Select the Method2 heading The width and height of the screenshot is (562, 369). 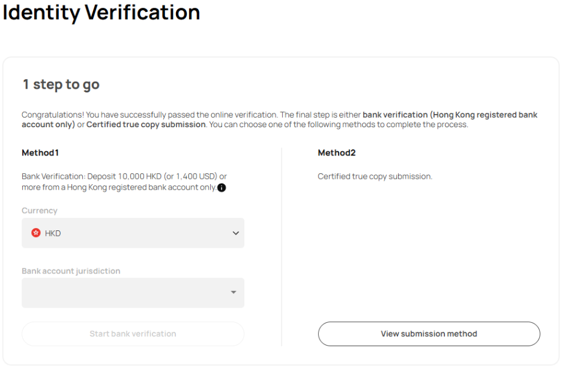click(x=336, y=153)
